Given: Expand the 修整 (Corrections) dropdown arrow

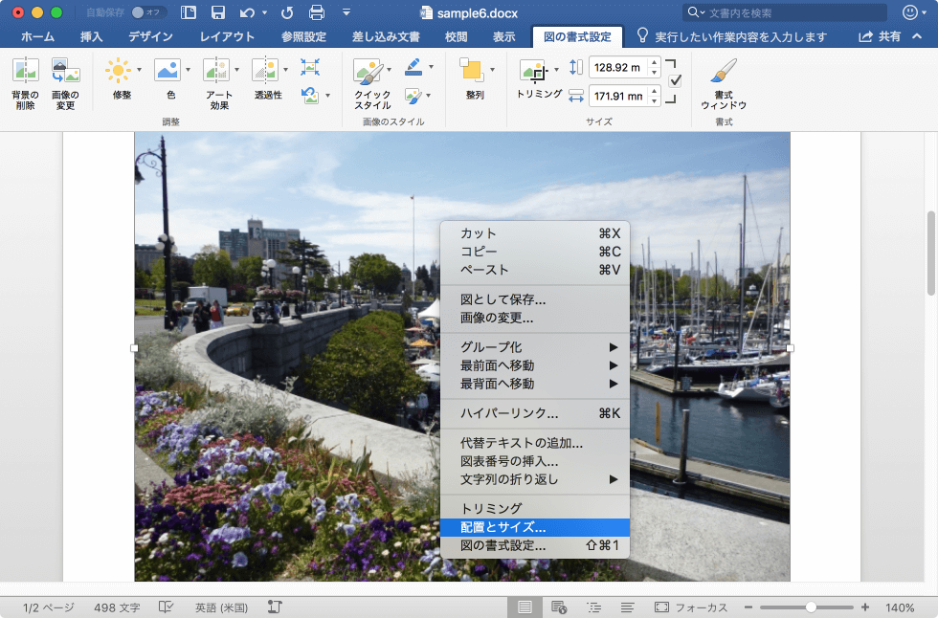Looking at the screenshot, I should coord(140,70).
